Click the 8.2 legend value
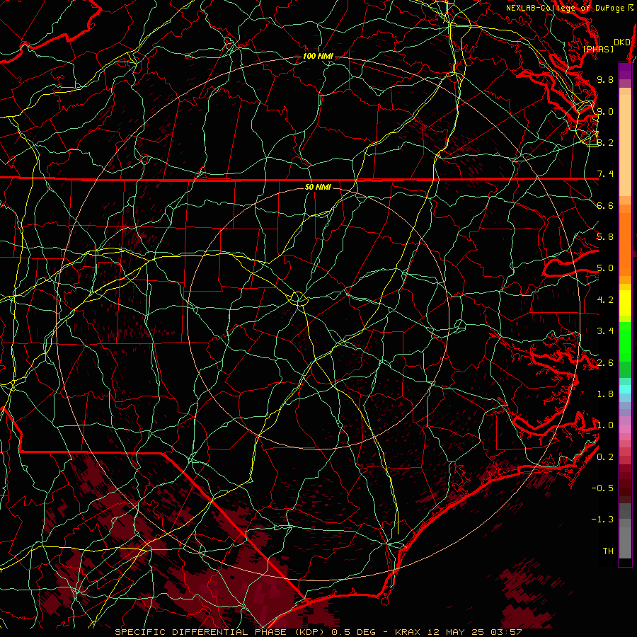 coord(605,142)
